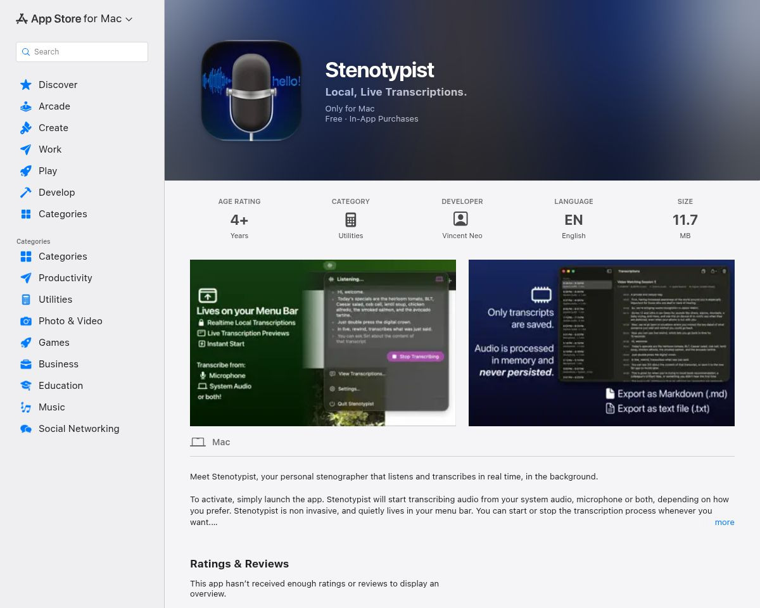The image size is (760, 608).
Task: Click the Business briefcase icon
Action: [x=26, y=364]
